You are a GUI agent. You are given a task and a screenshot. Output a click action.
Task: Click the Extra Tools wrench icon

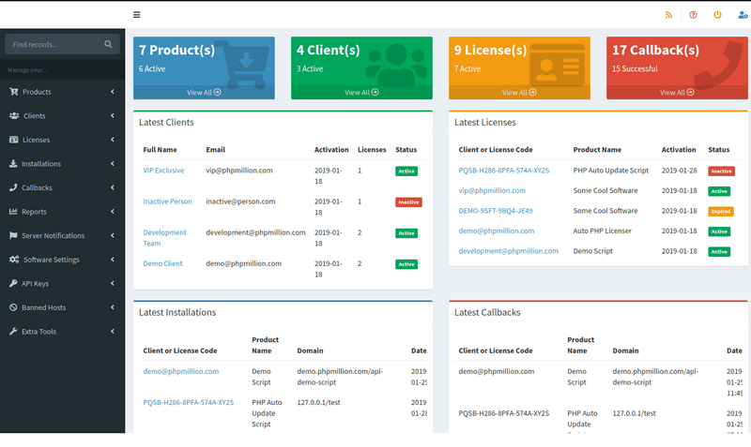[x=13, y=331]
